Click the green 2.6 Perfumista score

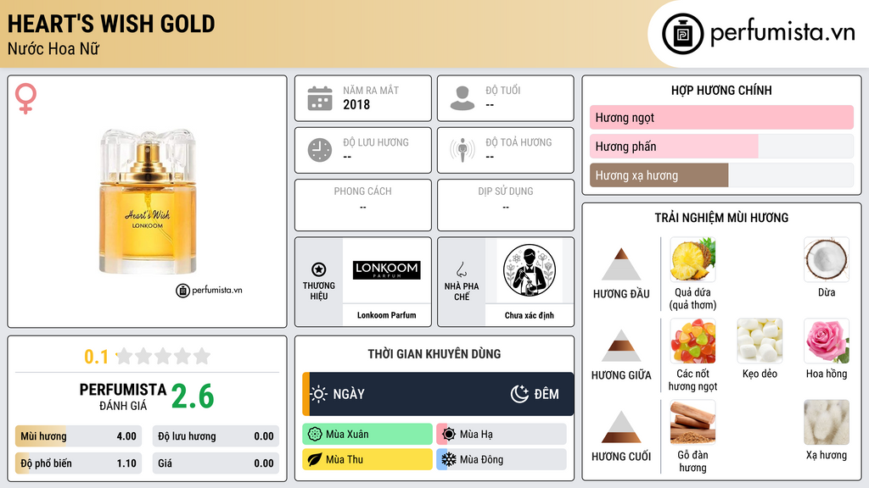coord(193,396)
